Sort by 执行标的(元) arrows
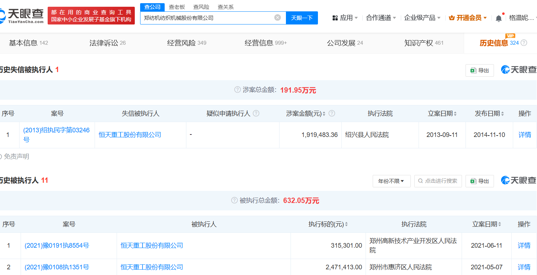 coord(346,224)
